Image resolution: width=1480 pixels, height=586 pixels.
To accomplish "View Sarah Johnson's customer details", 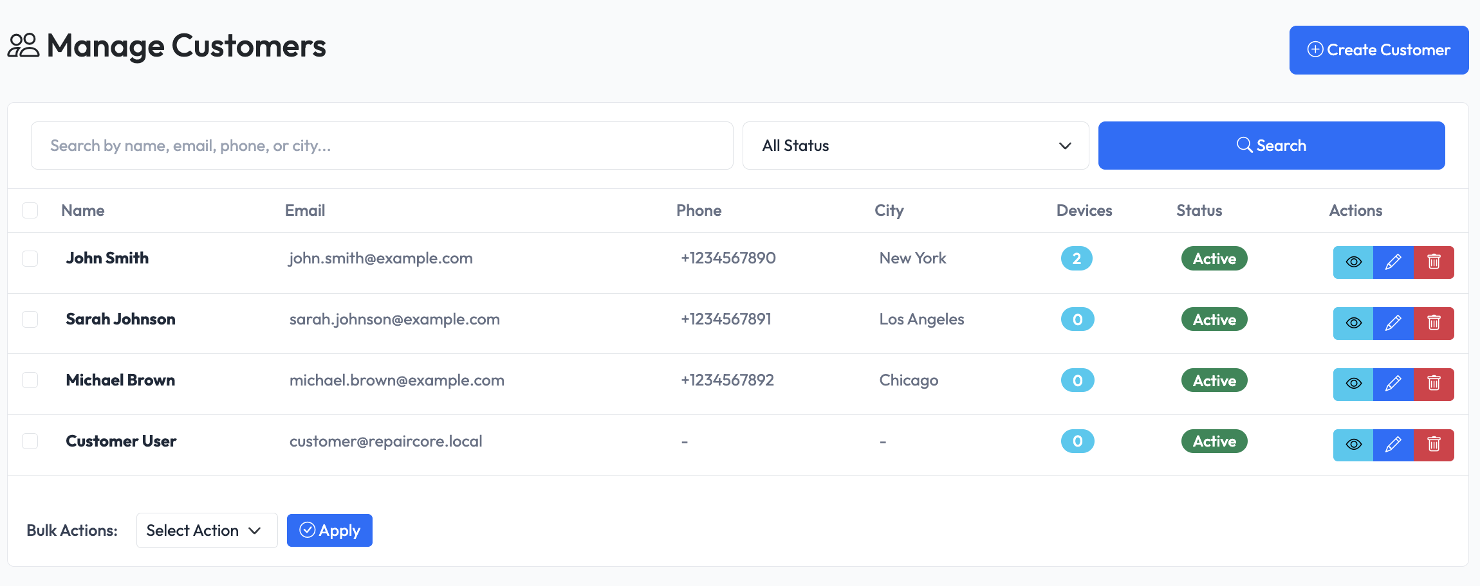I will tap(1353, 323).
